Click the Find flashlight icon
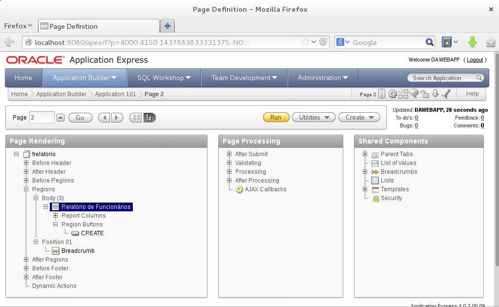 tap(446, 94)
